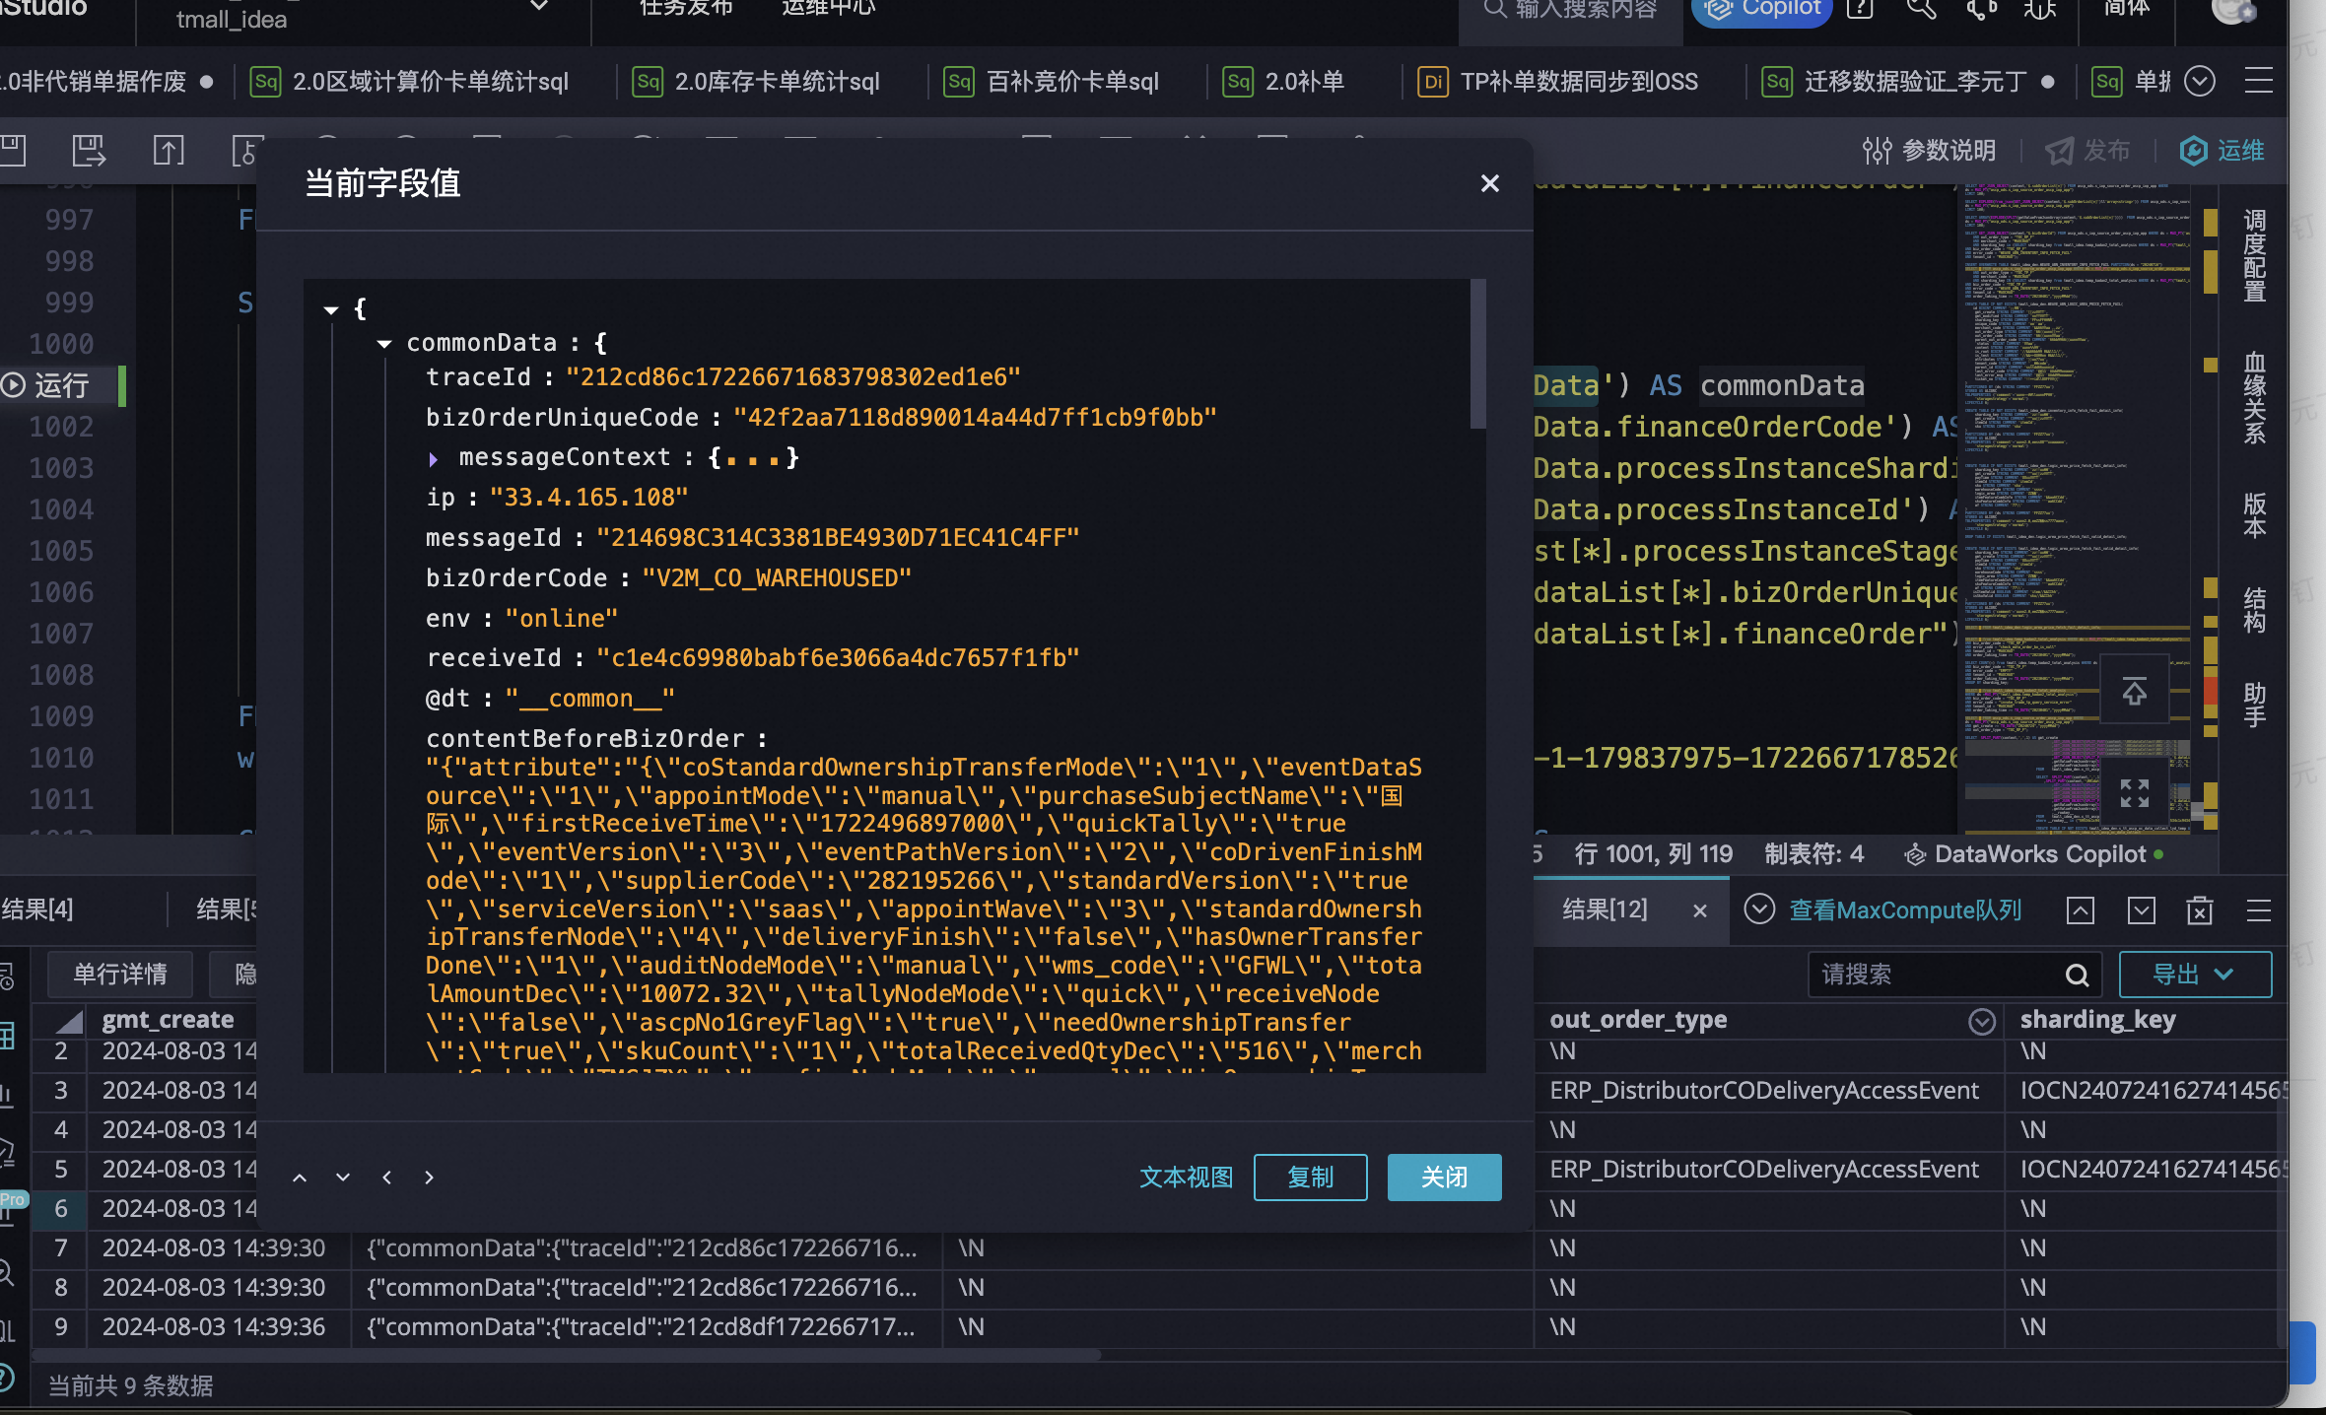Open the TP补单数据同步到OSS tab
The height and width of the screenshot is (1415, 2326).
[x=1558, y=81]
